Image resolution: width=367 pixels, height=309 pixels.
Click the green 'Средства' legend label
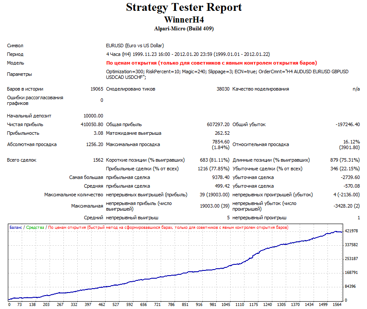coord(35,227)
